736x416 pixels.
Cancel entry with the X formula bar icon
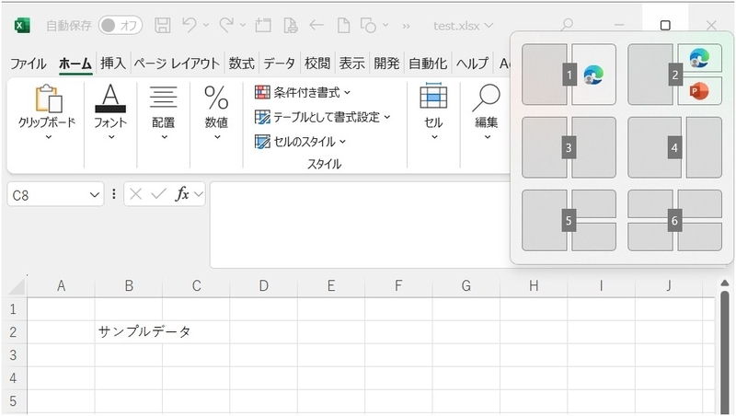[x=135, y=194]
